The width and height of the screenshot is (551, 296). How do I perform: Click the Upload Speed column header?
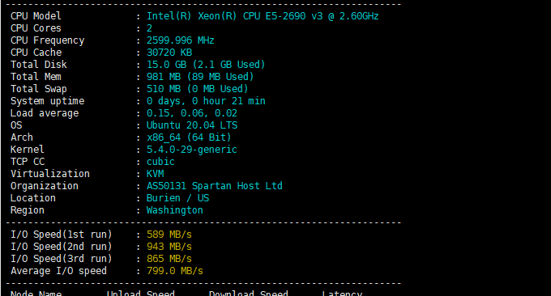140,294
